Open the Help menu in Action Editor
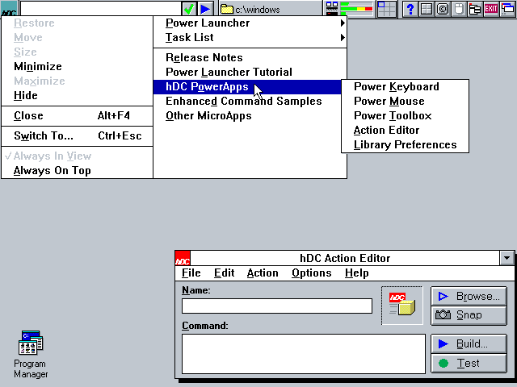This screenshot has height=387, width=517. 357,273
